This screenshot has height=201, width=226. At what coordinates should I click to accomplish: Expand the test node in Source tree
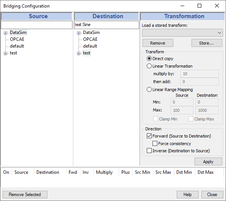point(5,53)
